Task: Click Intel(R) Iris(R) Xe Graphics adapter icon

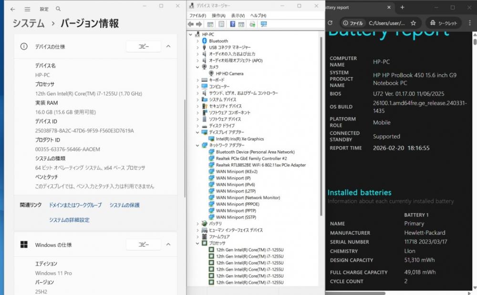Action: coord(211,139)
